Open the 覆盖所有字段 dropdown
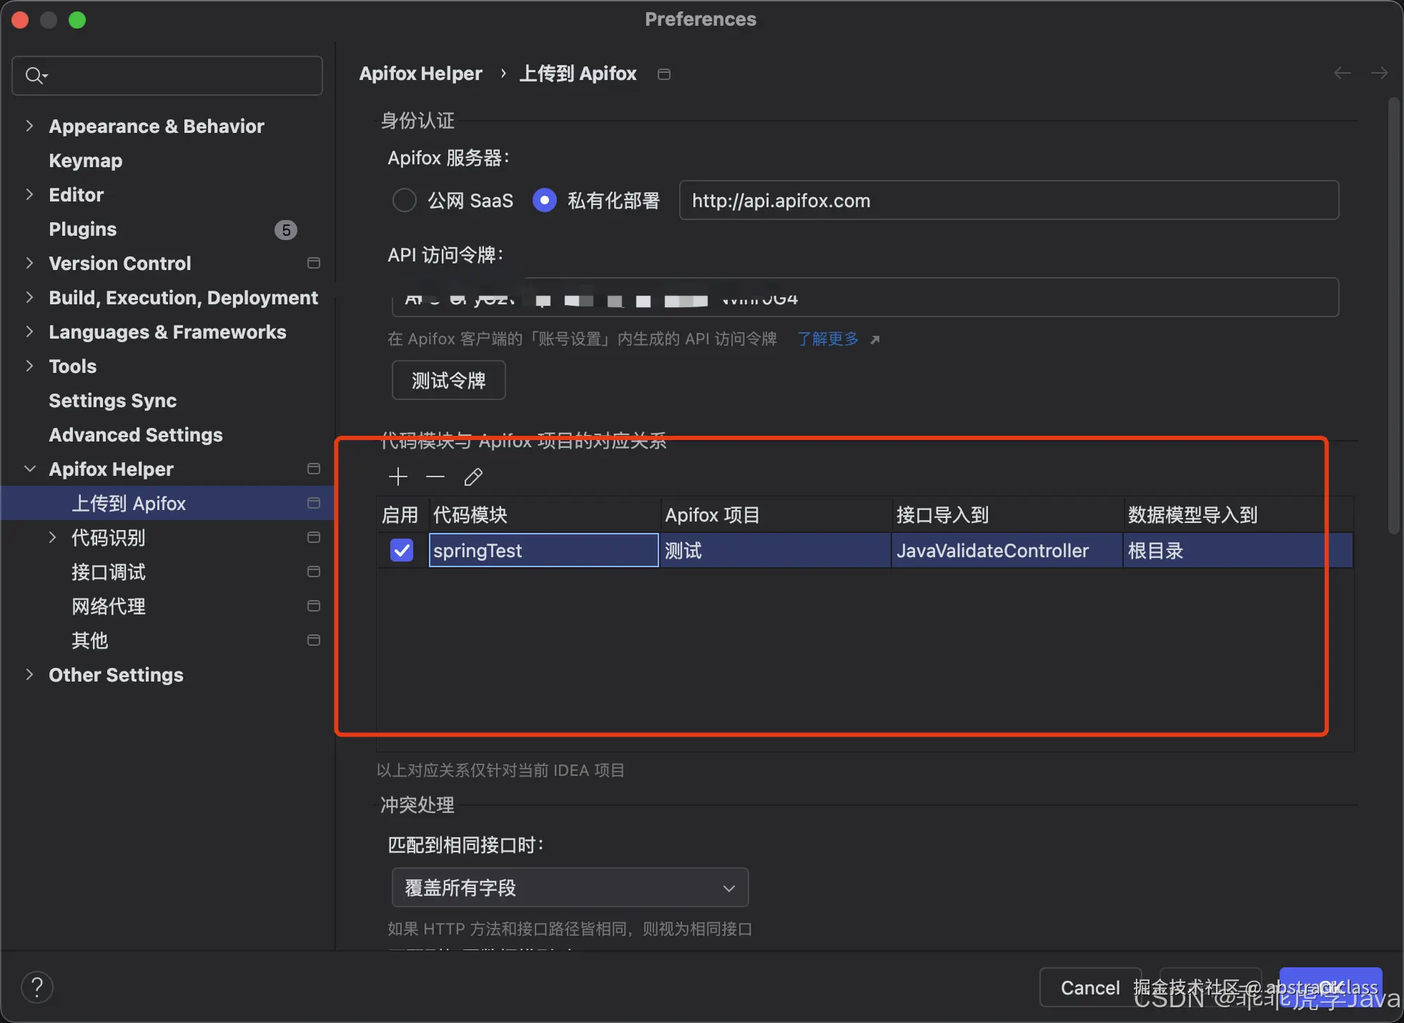This screenshot has height=1023, width=1404. coord(568,887)
